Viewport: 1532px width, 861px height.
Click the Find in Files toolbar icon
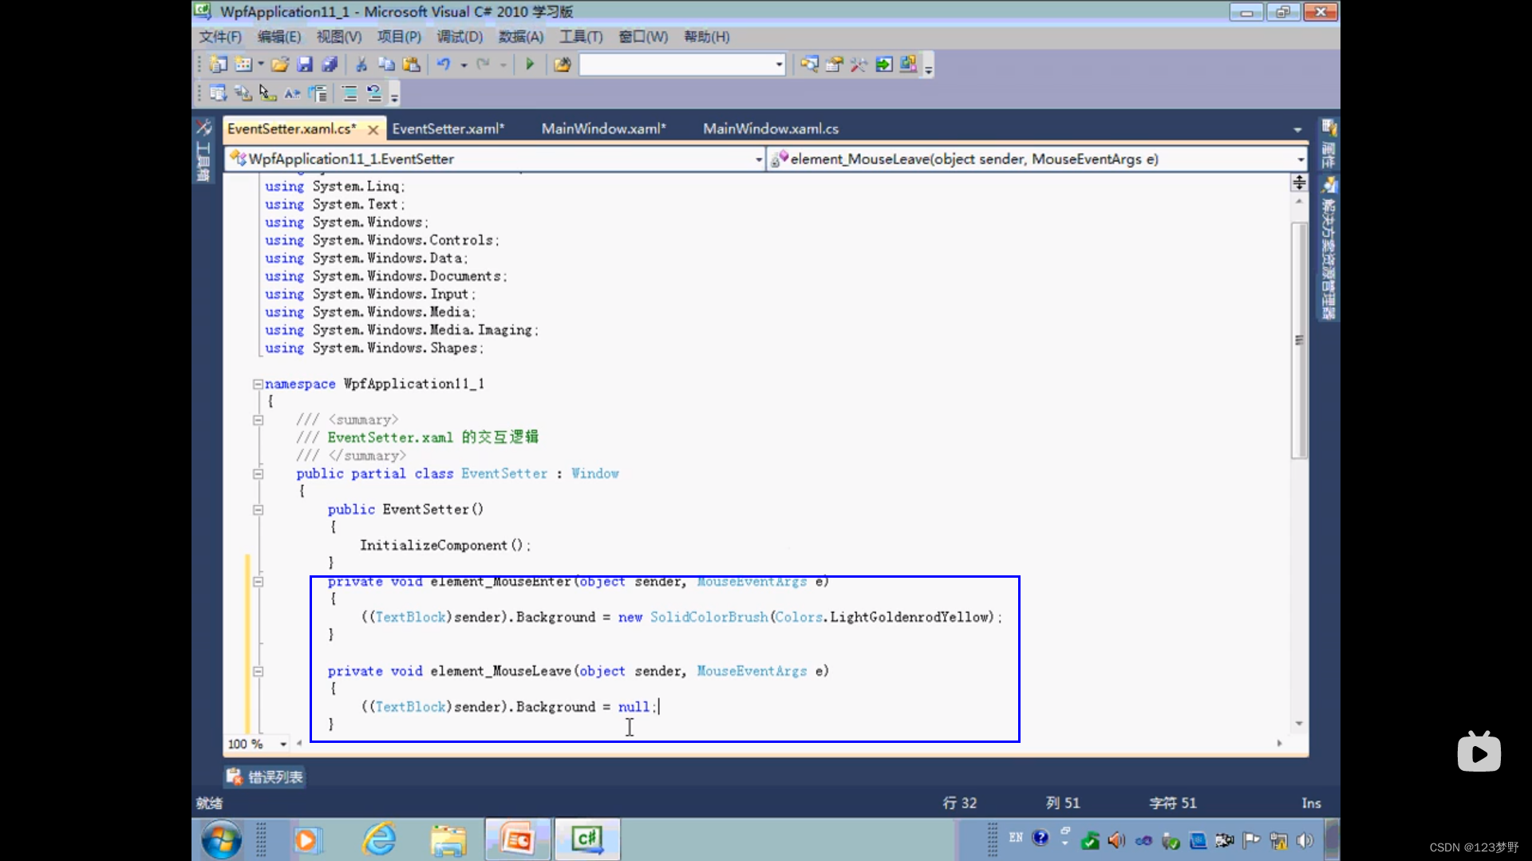point(563,65)
